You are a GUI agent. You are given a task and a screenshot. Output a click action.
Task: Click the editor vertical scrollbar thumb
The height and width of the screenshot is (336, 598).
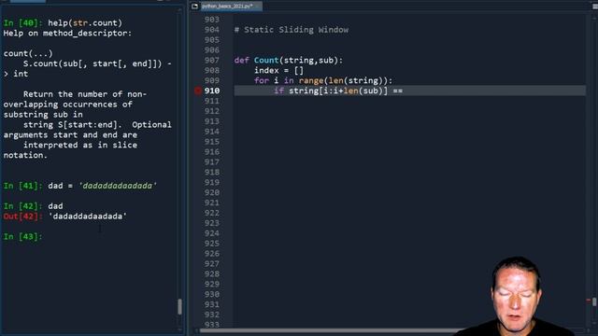click(x=594, y=301)
